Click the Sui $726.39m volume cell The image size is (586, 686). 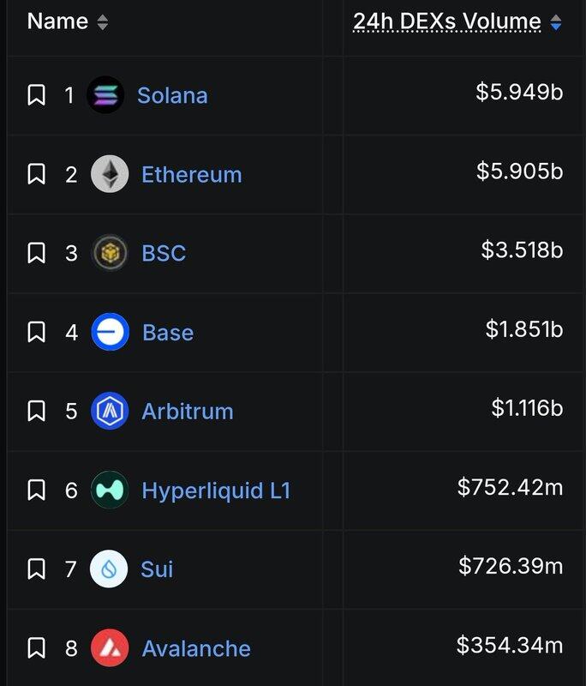pos(511,566)
